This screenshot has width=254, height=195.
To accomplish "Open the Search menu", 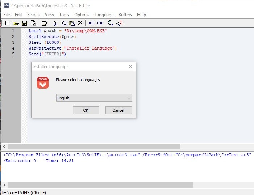I will click(33, 15).
